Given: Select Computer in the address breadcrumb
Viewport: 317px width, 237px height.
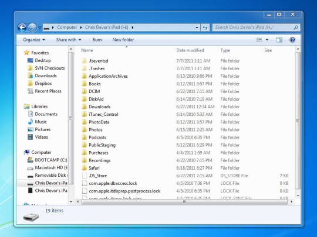Looking at the screenshot, I should 67,28.
